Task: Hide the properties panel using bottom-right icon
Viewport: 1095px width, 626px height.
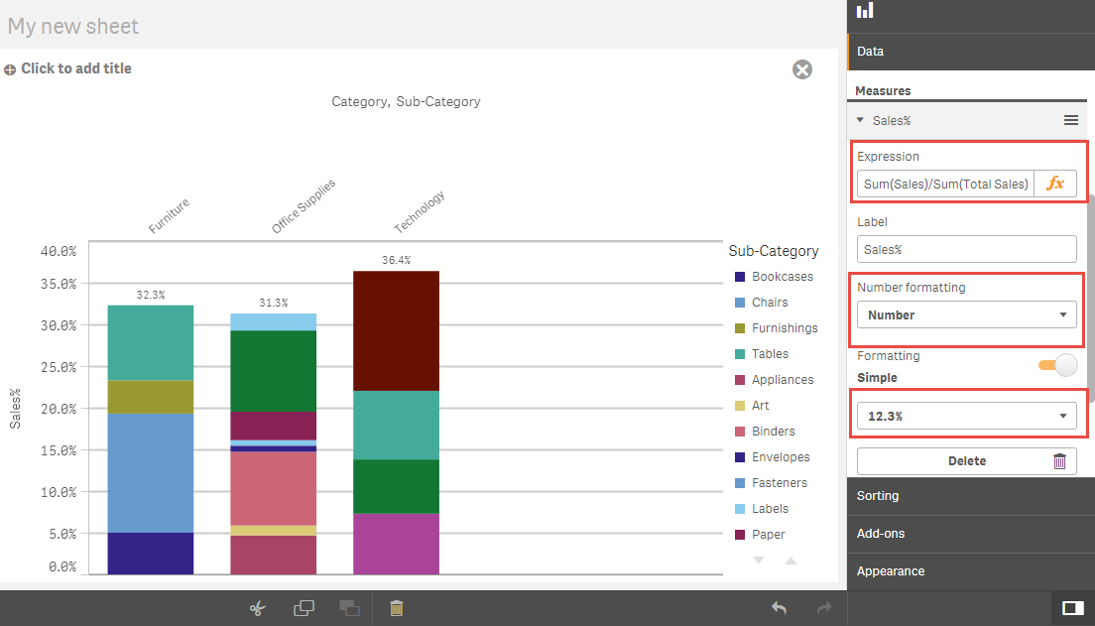Action: pyautogui.click(x=1071, y=608)
